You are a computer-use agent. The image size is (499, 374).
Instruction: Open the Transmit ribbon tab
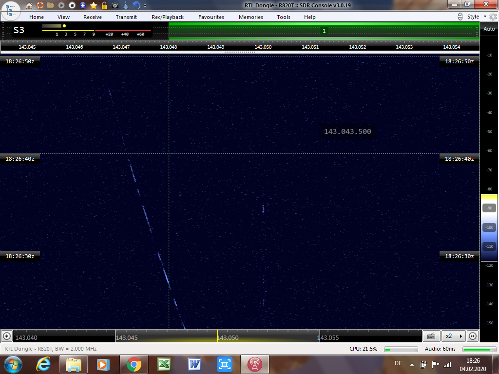point(126,17)
